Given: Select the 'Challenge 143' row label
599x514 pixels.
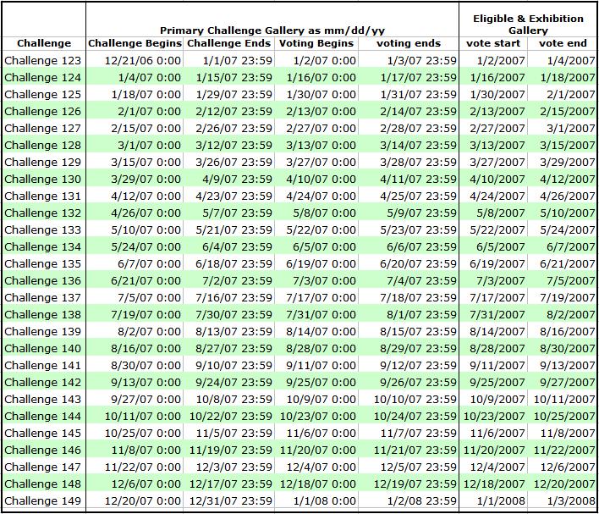Looking at the screenshot, I should tap(43, 400).
